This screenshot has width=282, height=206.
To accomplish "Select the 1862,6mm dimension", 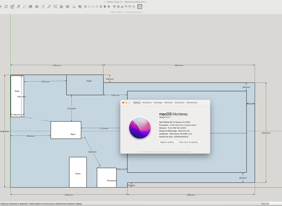I will click(x=31, y=136).
